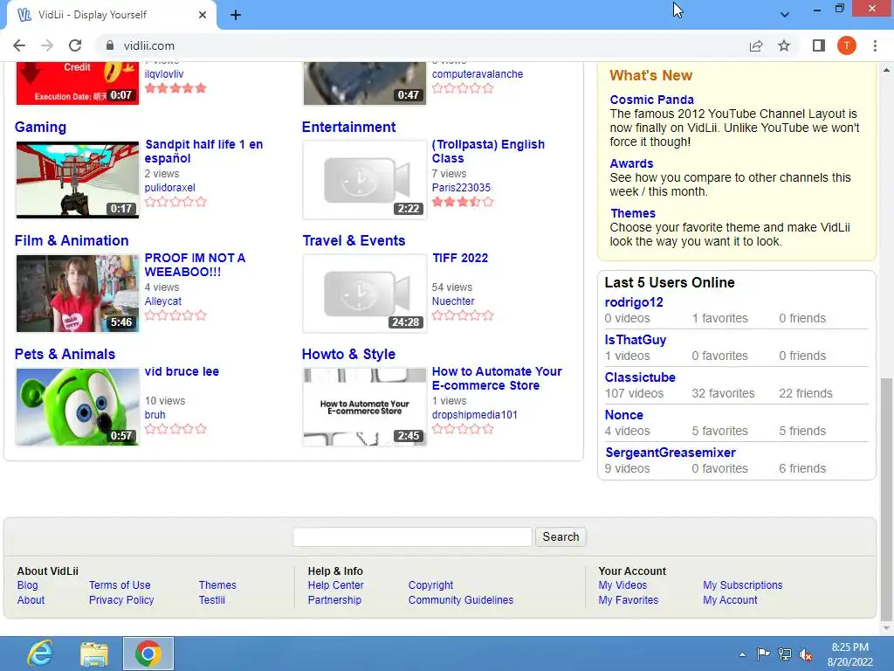This screenshot has height=671, width=894.
Task: Open a new browser tab
Action: (236, 15)
